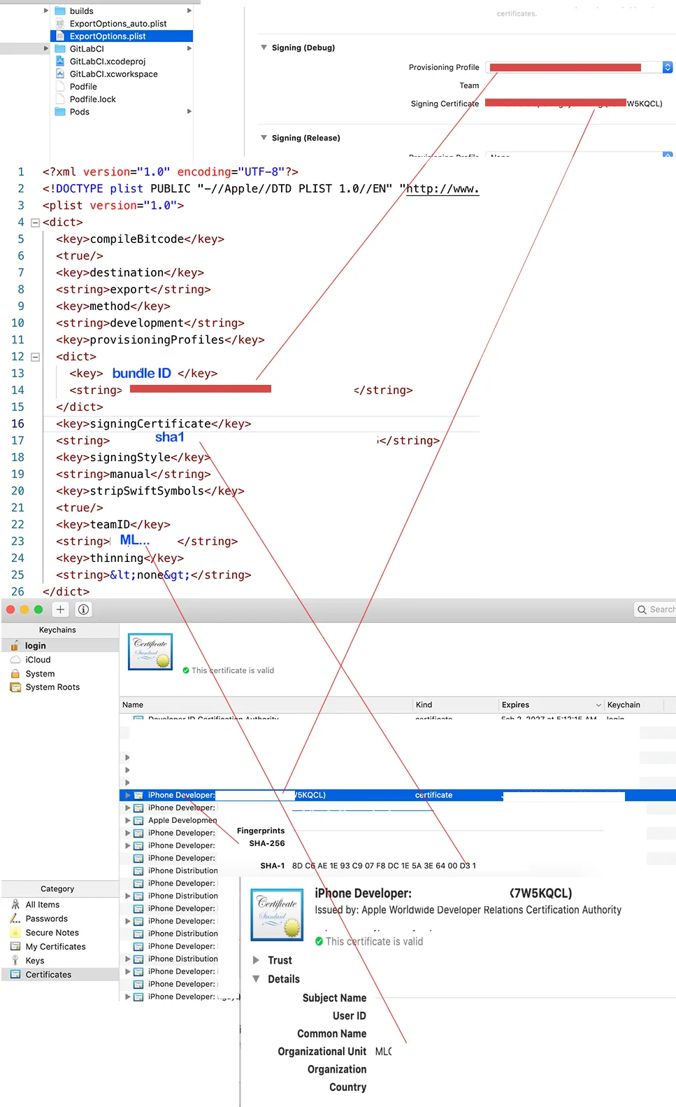Click the Organizational Unit value MLC
The width and height of the screenshot is (676, 1107).
tap(383, 1051)
